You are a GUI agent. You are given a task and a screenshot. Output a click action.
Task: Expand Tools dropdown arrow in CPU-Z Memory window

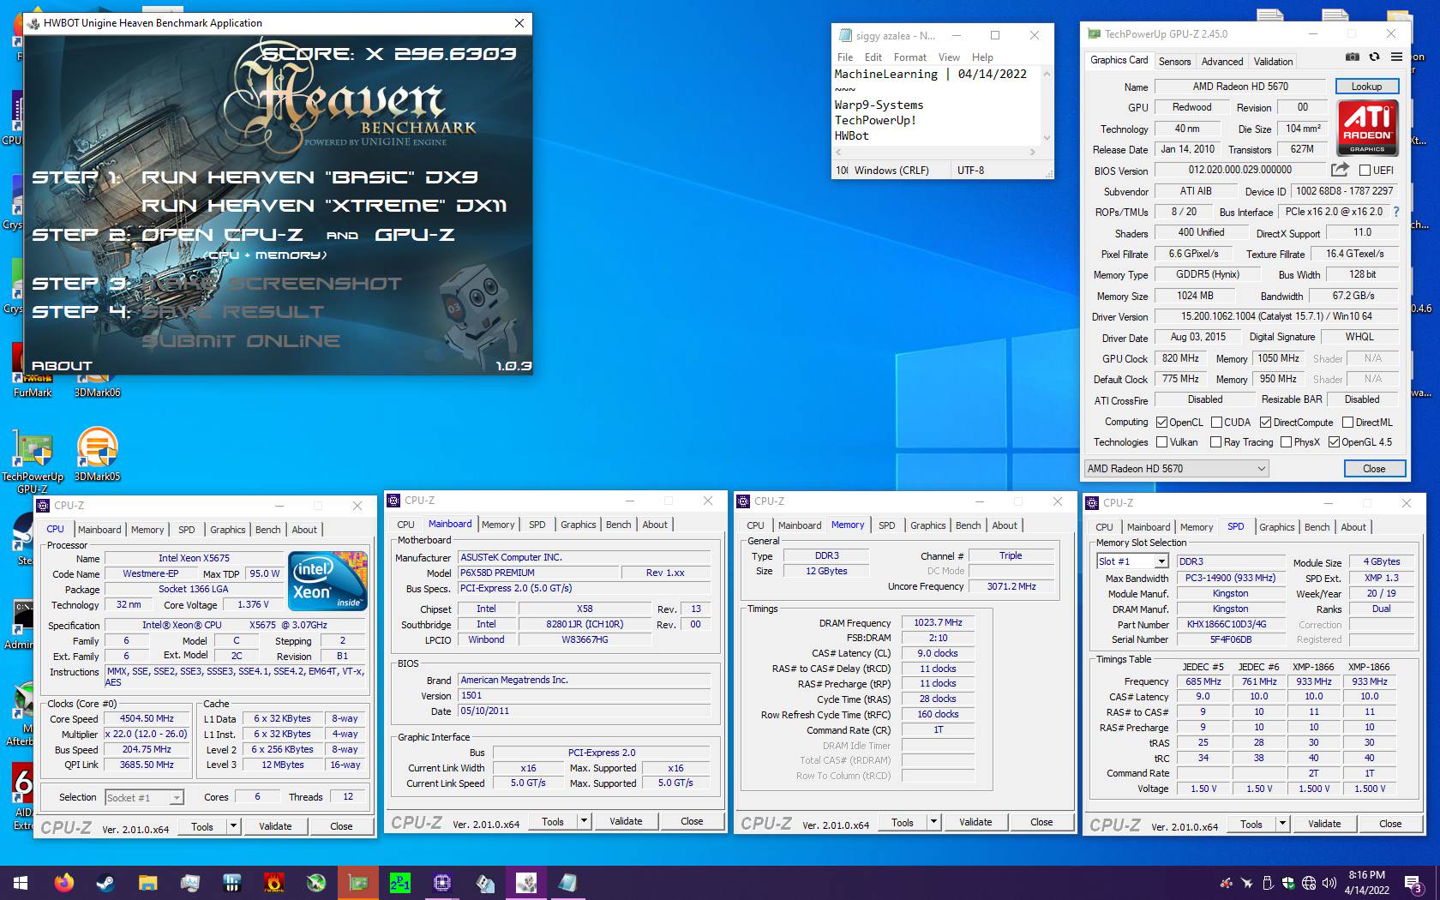pyautogui.click(x=933, y=822)
